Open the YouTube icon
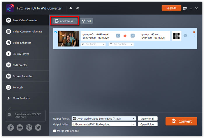Screen dimensions: 204x138 click(x=20, y=127)
